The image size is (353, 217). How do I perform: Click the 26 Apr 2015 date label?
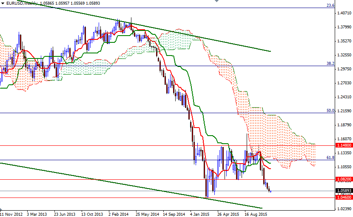(228, 214)
